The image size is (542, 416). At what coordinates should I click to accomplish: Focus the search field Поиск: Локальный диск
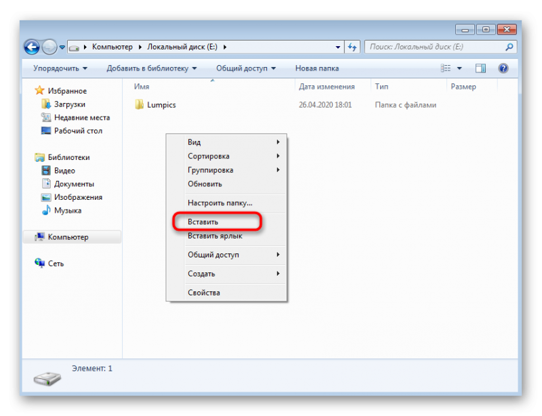(x=436, y=47)
